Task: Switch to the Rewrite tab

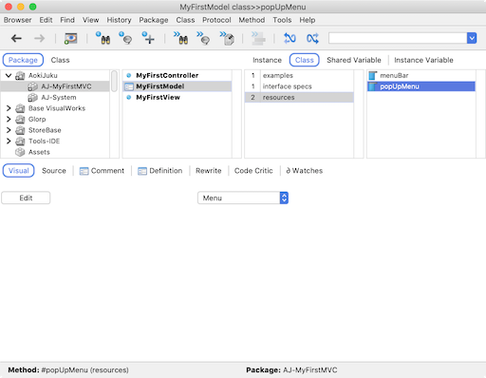Action: (208, 171)
